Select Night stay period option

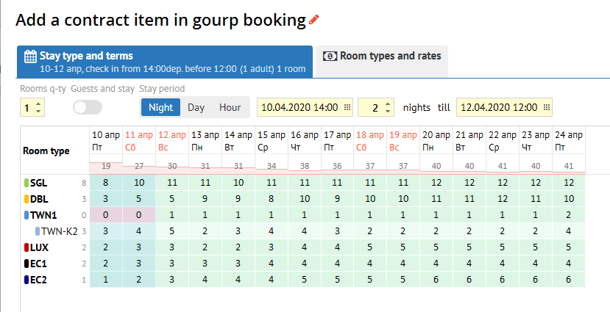pyautogui.click(x=160, y=107)
